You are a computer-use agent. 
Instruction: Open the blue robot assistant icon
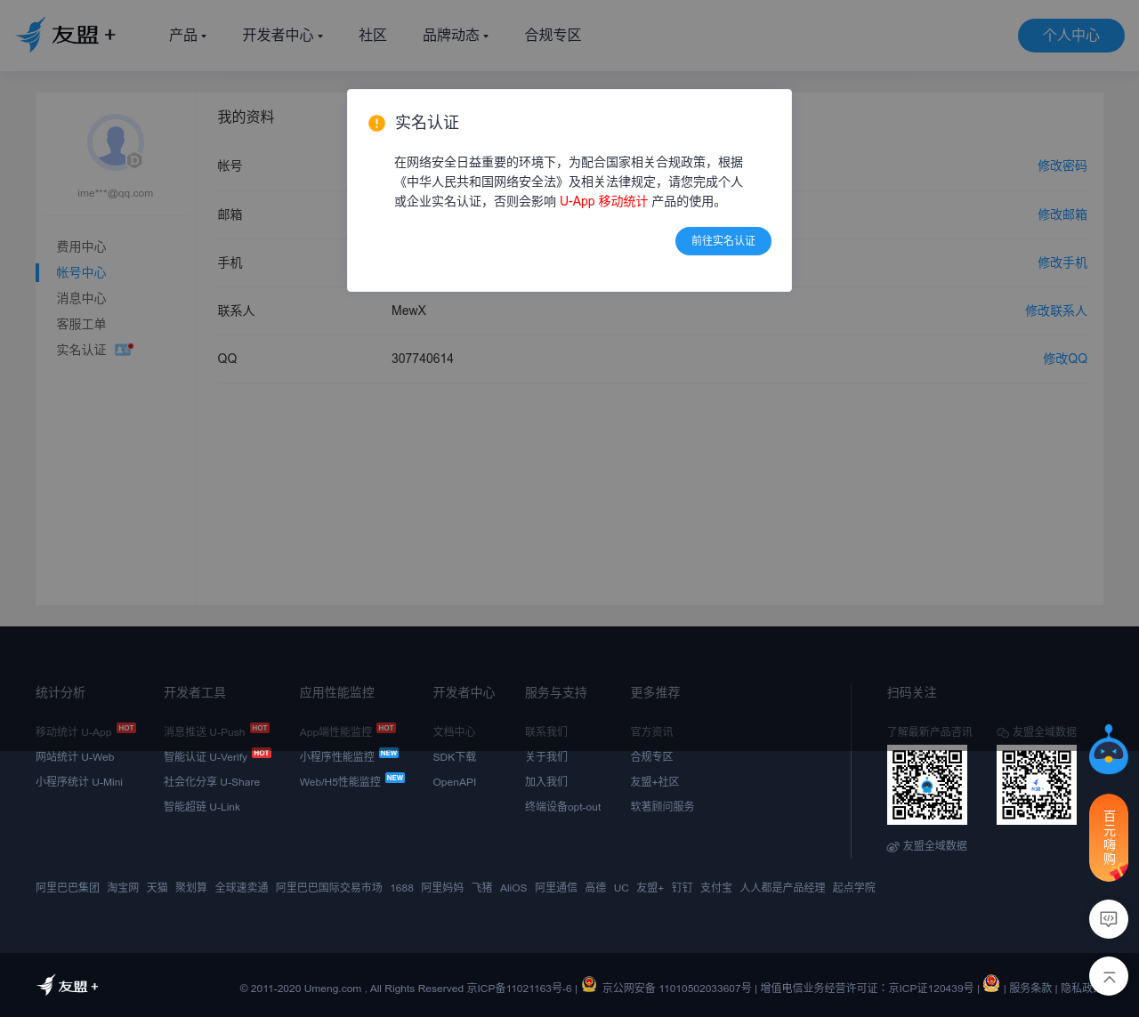1109,749
